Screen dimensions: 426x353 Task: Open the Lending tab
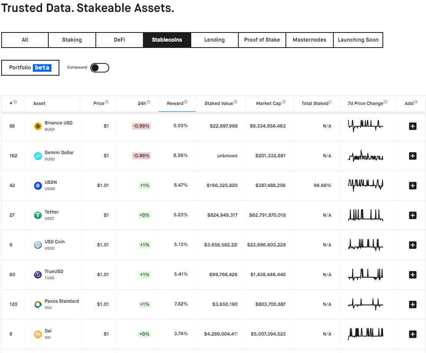pos(214,40)
